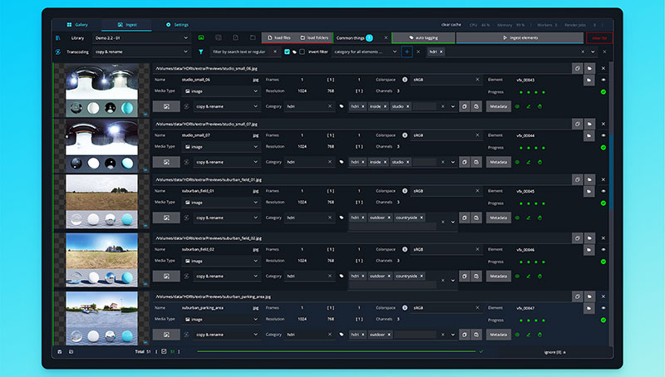Toggle the green check for suburban_parking_area
This screenshot has width=665, height=377.
[603, 321]
